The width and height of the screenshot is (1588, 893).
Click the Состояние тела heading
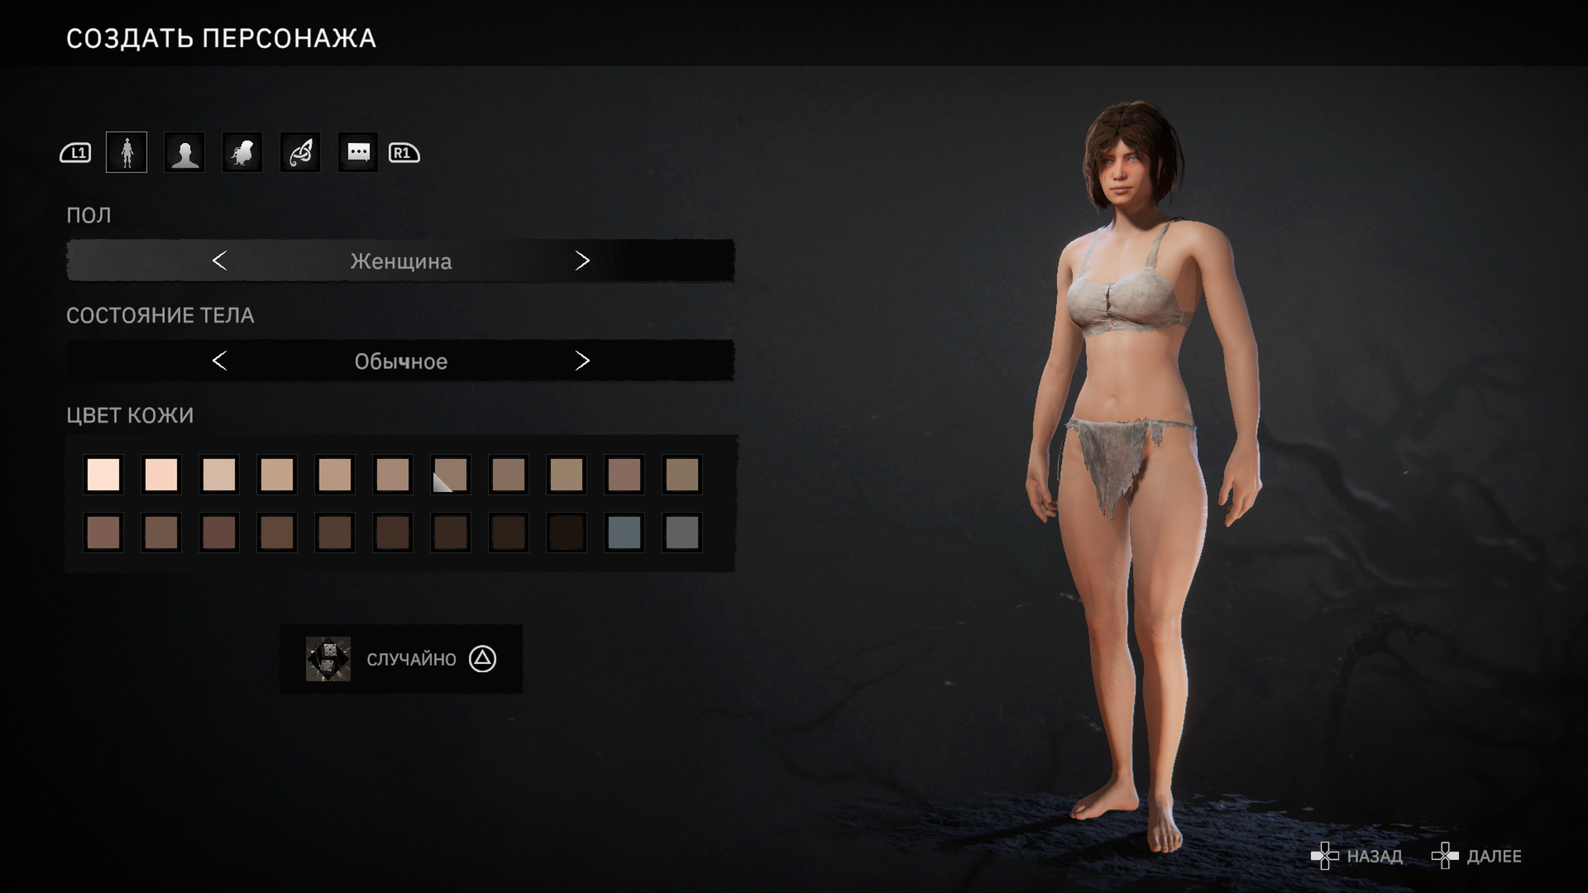pyautogui.click(x=160, y=315)
